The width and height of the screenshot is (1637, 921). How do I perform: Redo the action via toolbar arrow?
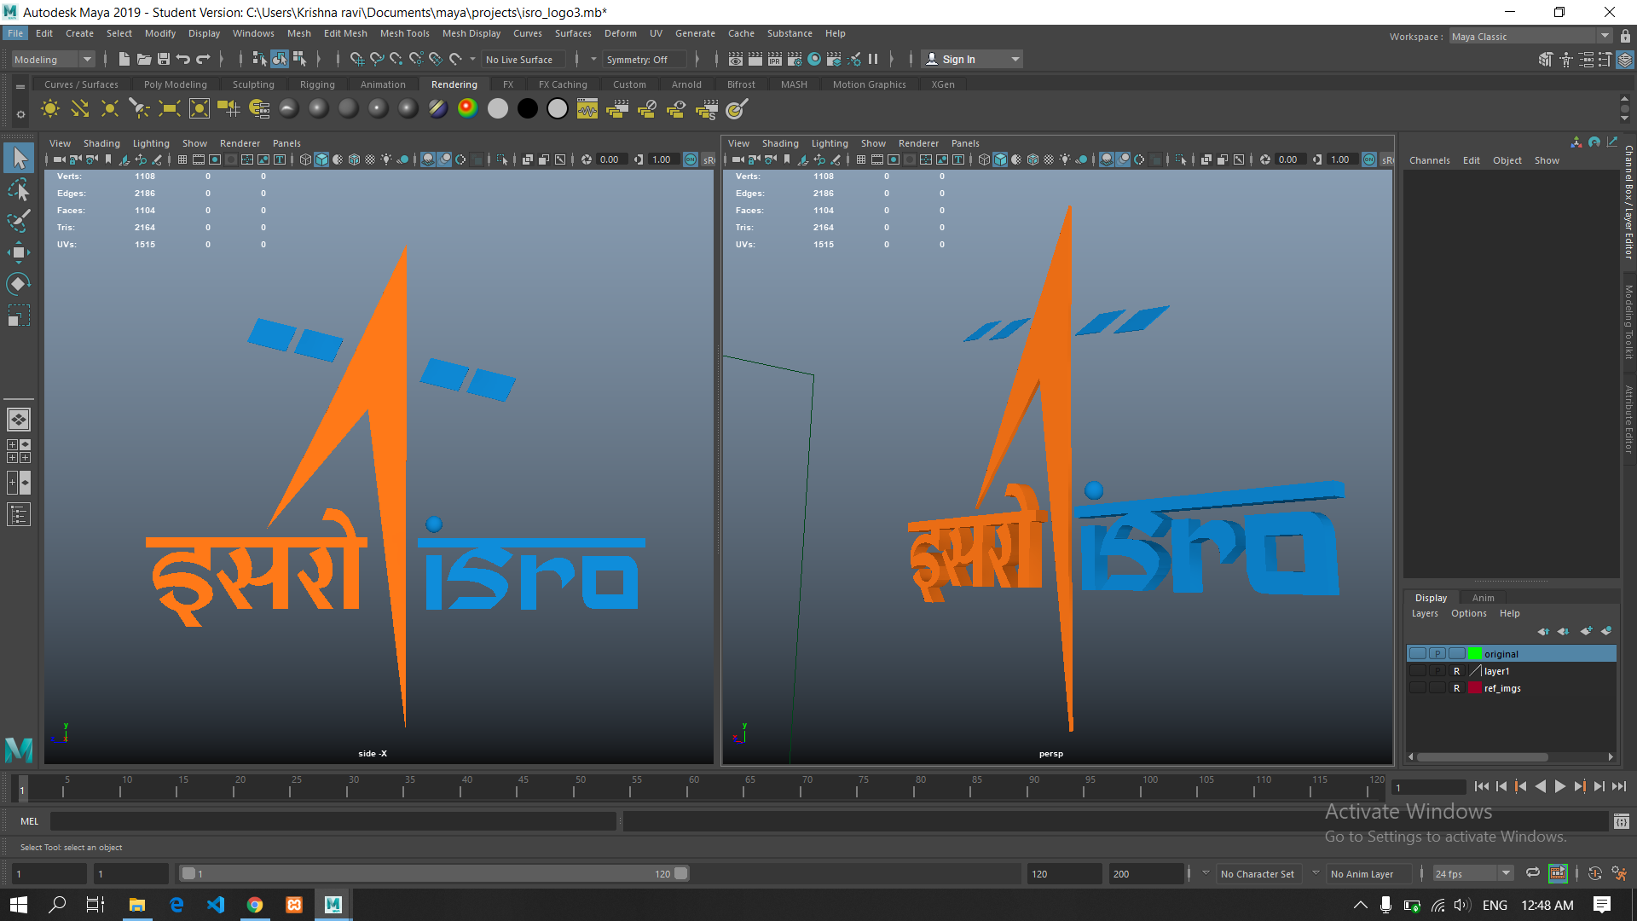203,59
